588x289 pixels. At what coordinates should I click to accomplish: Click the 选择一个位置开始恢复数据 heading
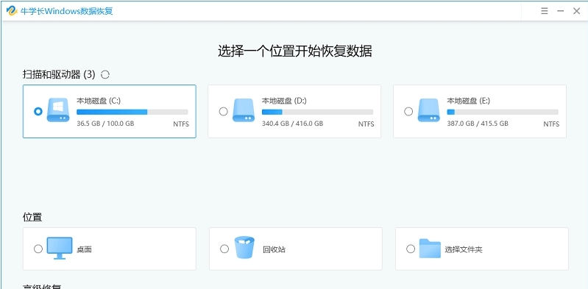point(295,51)
